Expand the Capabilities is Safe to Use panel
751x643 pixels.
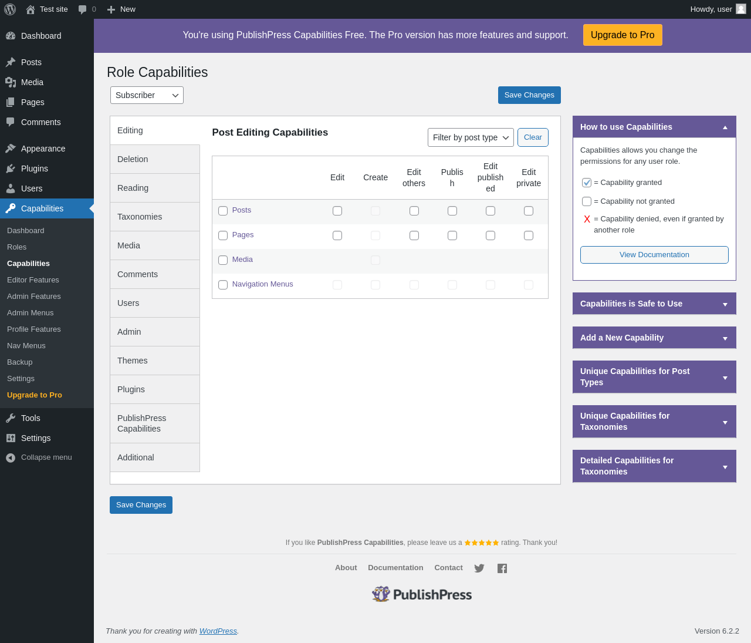725,304
